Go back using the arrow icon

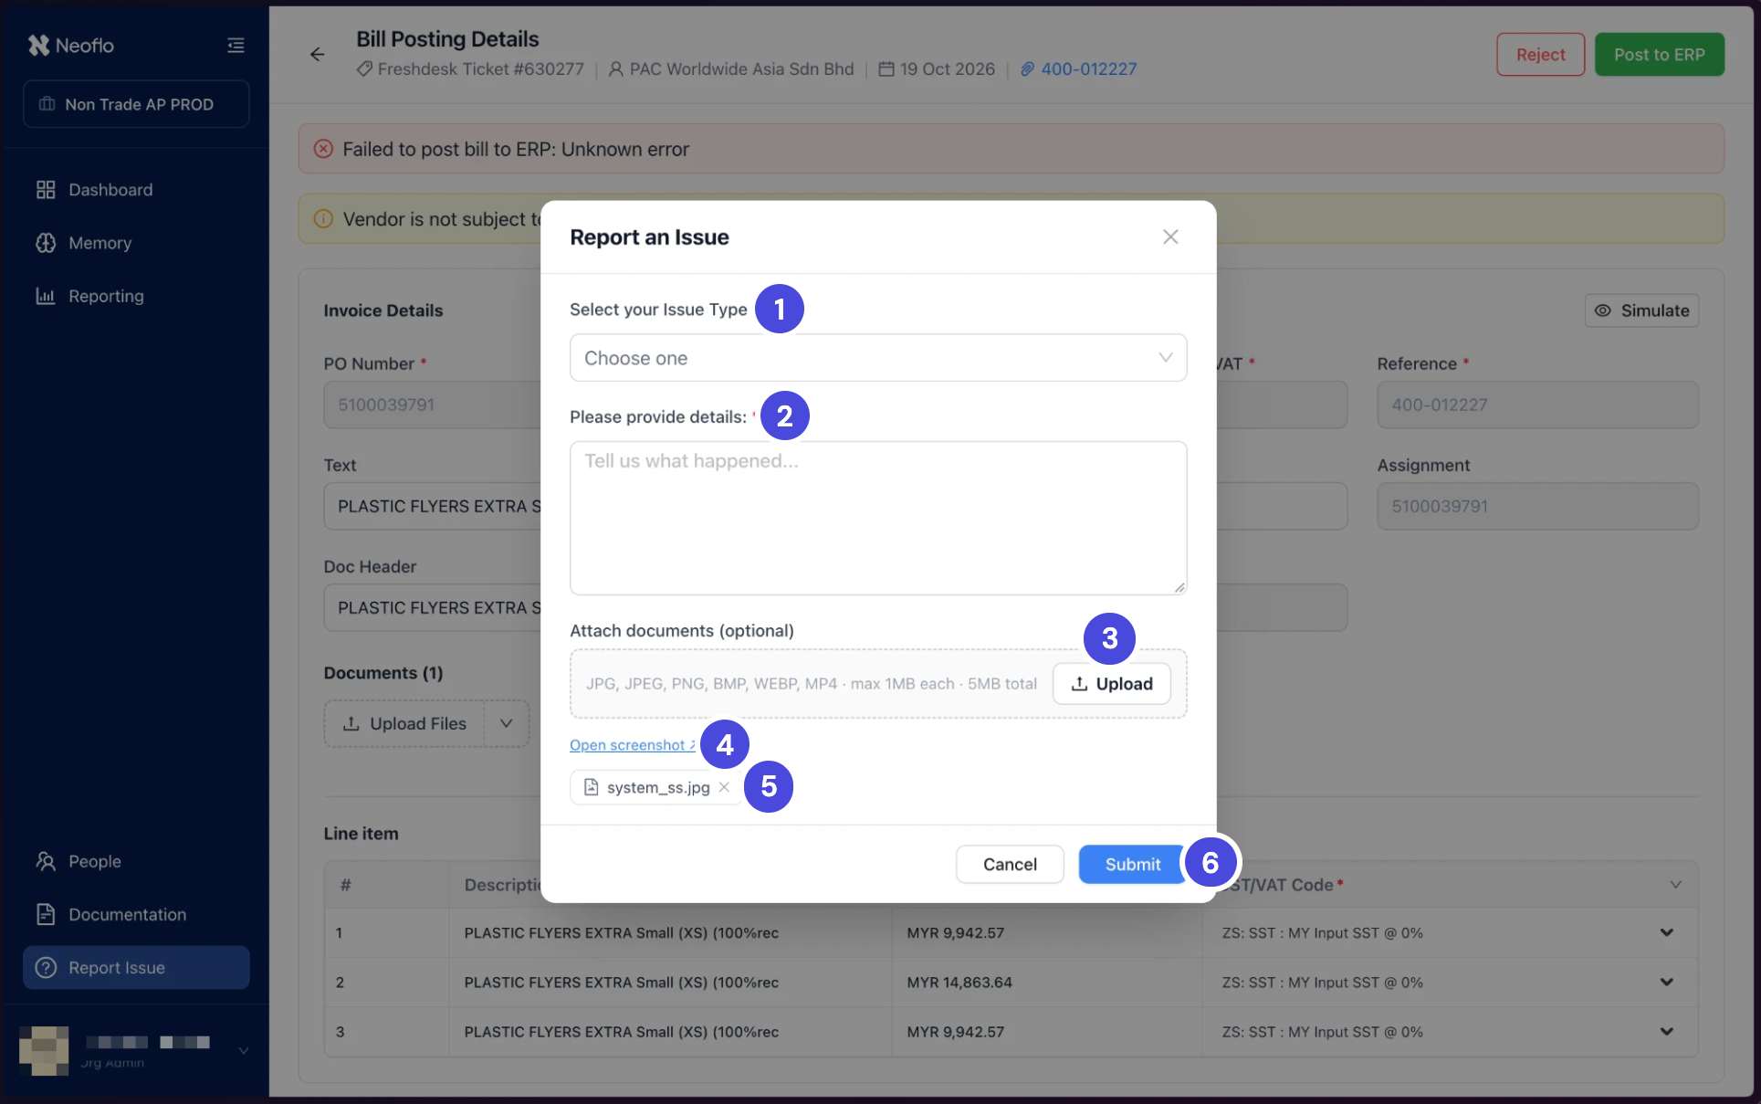(x=317, y=55)
